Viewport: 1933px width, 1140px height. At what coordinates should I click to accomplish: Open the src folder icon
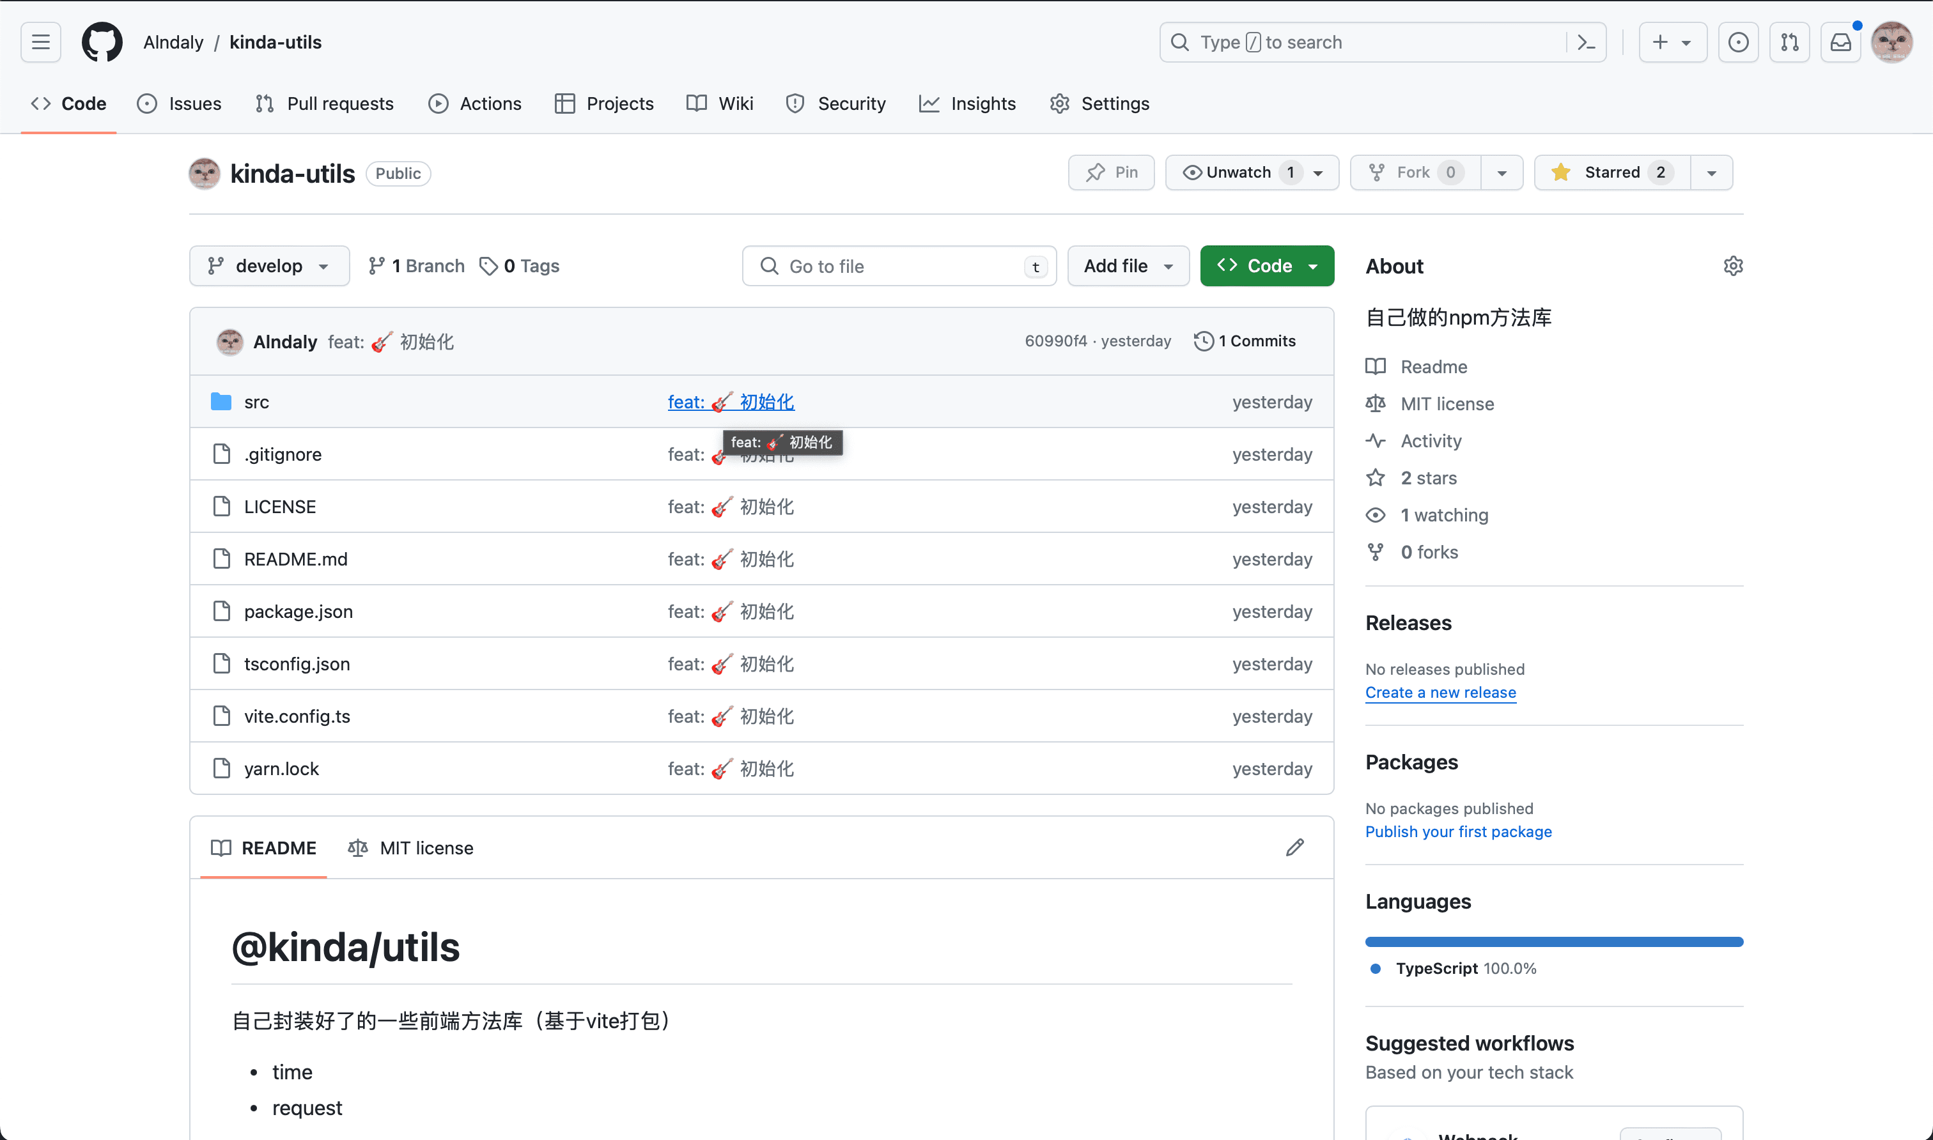[221, 401]
